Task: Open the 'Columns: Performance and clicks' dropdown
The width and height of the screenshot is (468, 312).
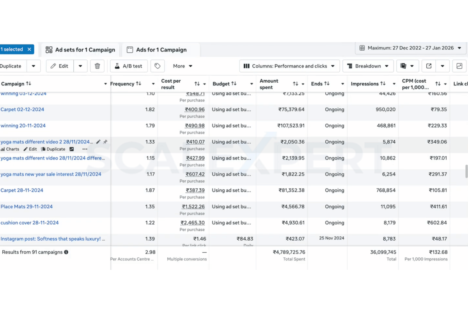Action: (x=289, y=66)
